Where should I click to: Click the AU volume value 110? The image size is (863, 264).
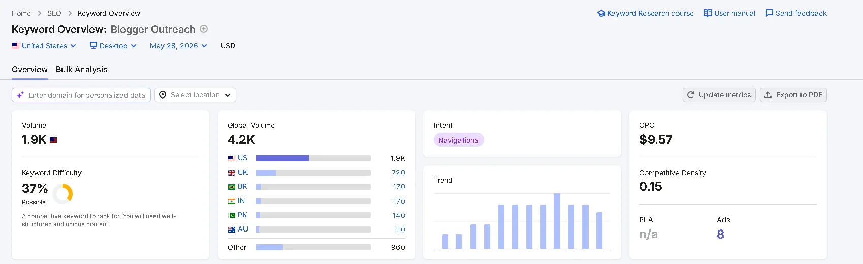(399, 229)
